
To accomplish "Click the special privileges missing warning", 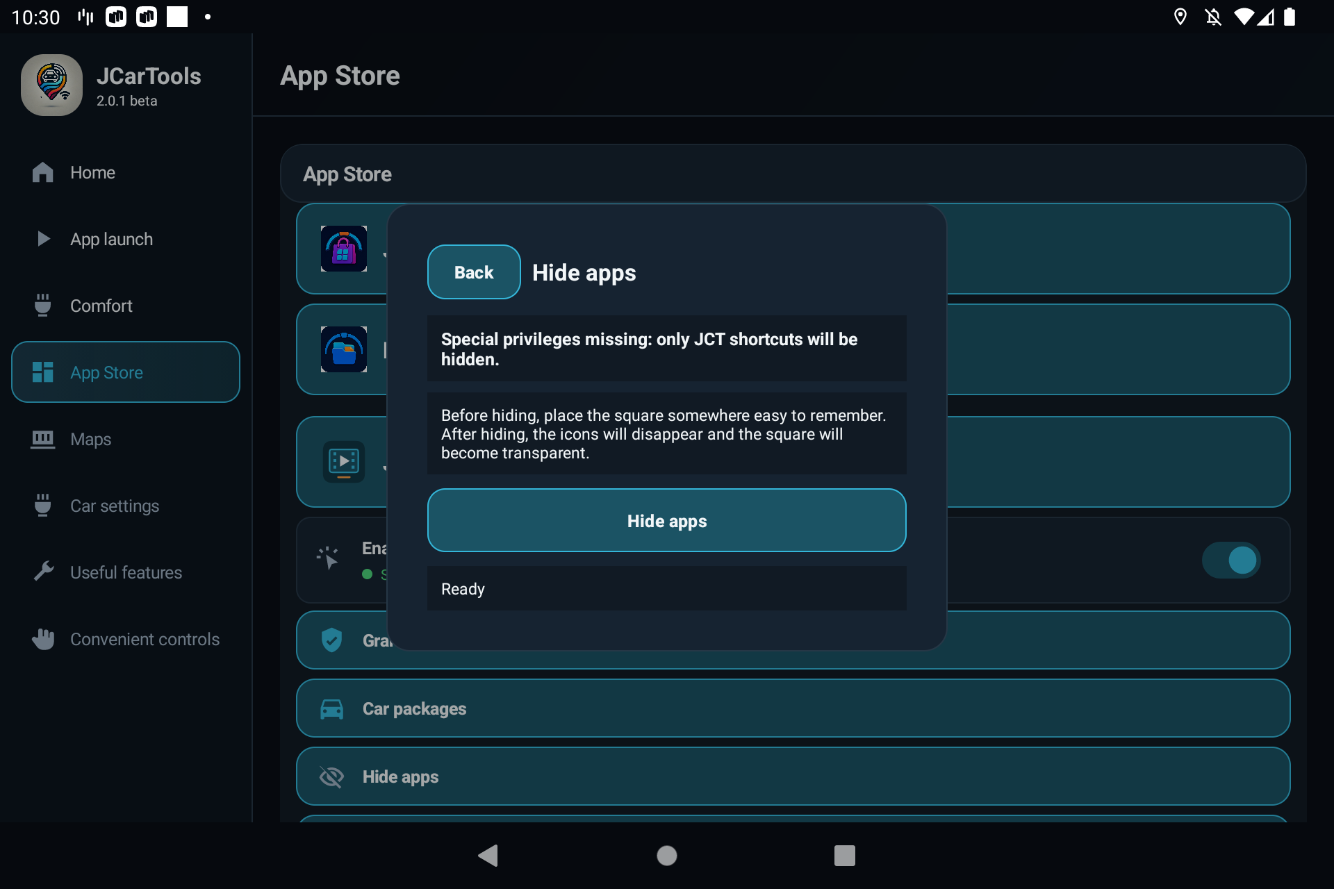I will coord(667,349).
